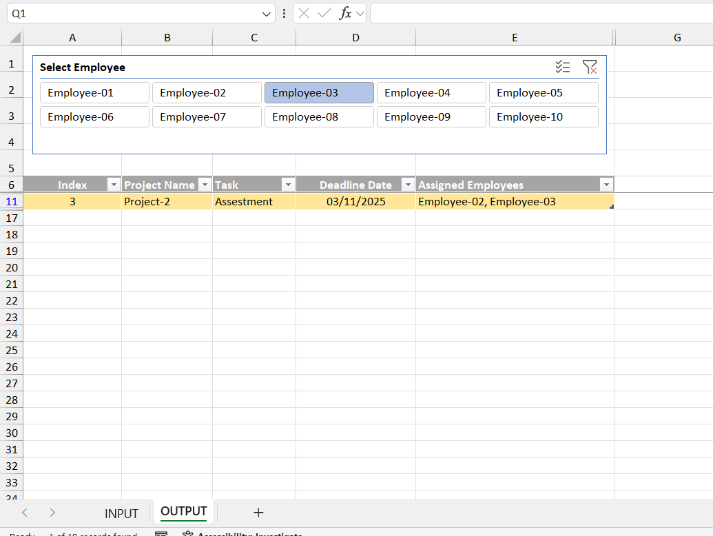Open Assigned Employees column filter dropdown

606,185
